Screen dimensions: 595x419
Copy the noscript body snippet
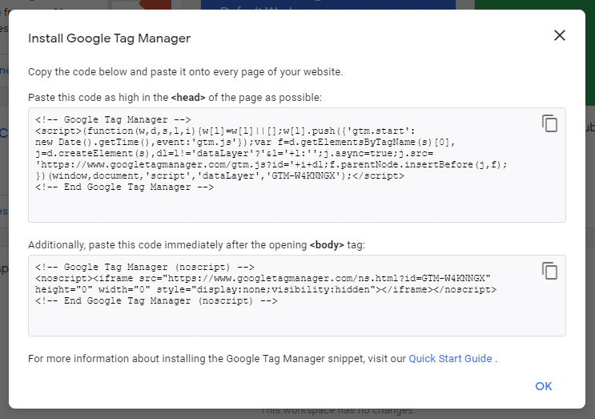(549, 271)
